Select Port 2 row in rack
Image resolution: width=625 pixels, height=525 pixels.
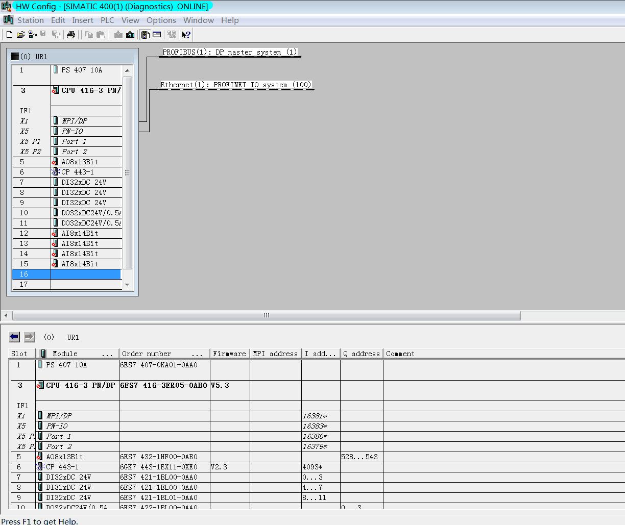[x=75, y=152]
